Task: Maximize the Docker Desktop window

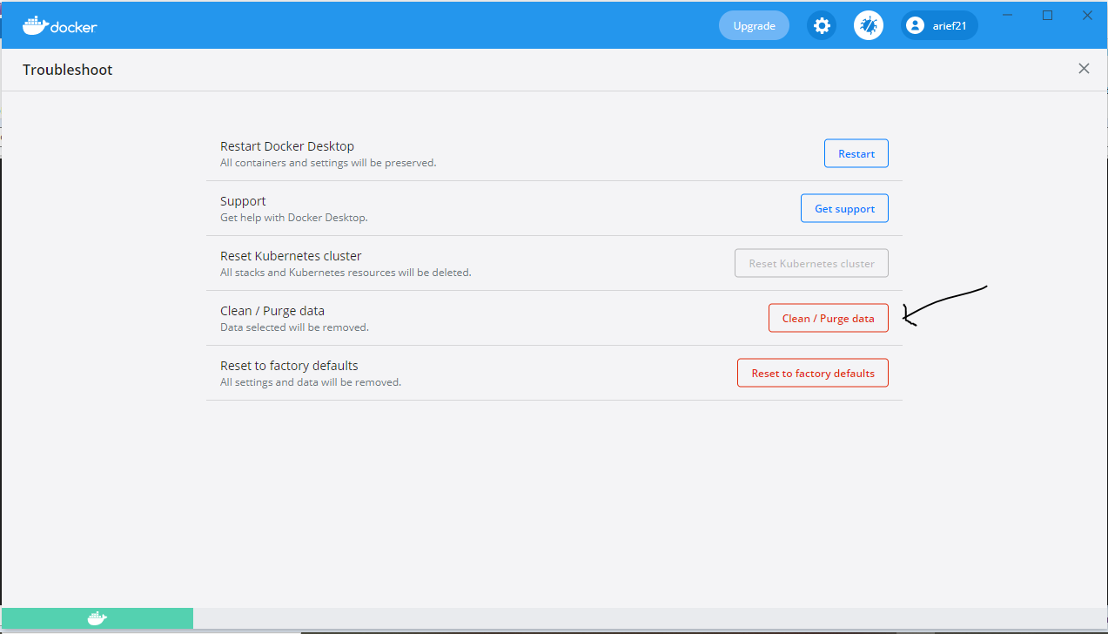Action: click(x=1047, y=15)
